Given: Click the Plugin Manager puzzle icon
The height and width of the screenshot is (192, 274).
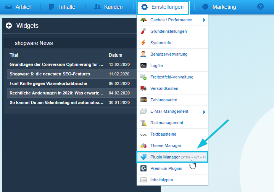Looking at the screenshot, I should tap(143, 157).
